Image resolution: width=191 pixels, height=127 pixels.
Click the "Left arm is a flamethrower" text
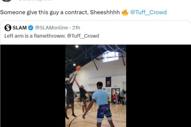click(35, 36)
